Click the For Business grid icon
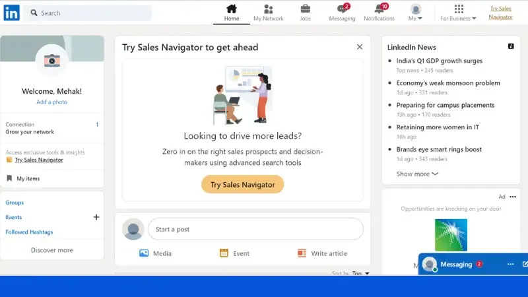The height and width of the screenshot is (297, 528). pyautogui.click(x=459, y=9)
